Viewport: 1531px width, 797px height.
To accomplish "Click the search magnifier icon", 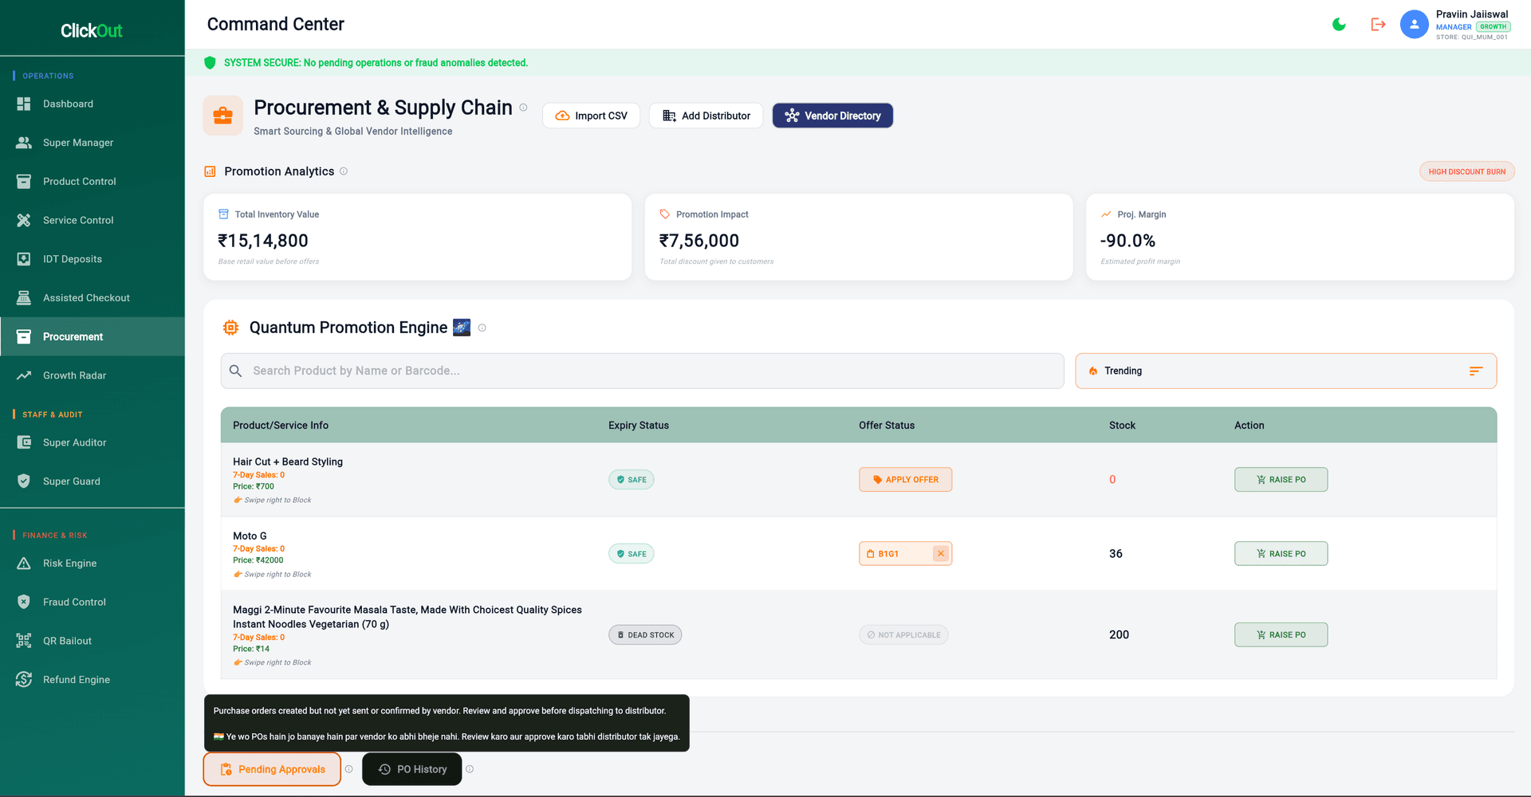I will (x=236, y=371).
